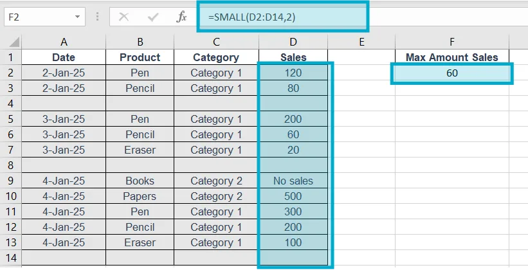Open Insert Function (fx) dialog
Image resolution: width=528 pixels, height=270 pixels.
click(x=182, y=16)
